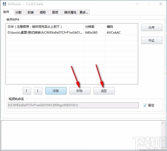The image size is (167, 151).
Task: Move selected file down with the down arrow button
Action: 38,91
